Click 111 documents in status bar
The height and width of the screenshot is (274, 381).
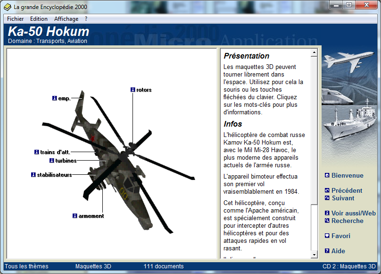click(164, 266)
